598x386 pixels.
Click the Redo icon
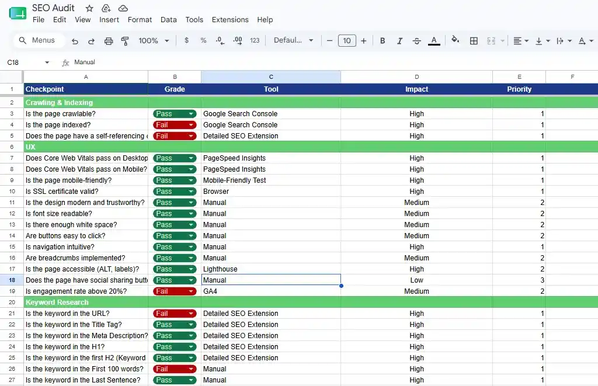click(x=91, y=41)
